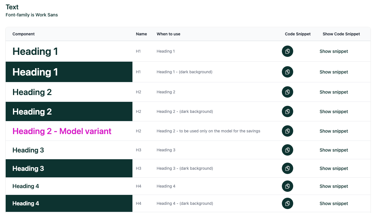Select the Heading 4 sample on white background
The width and height of the screenshot is (373, 213).
click(x=26, y=186)
